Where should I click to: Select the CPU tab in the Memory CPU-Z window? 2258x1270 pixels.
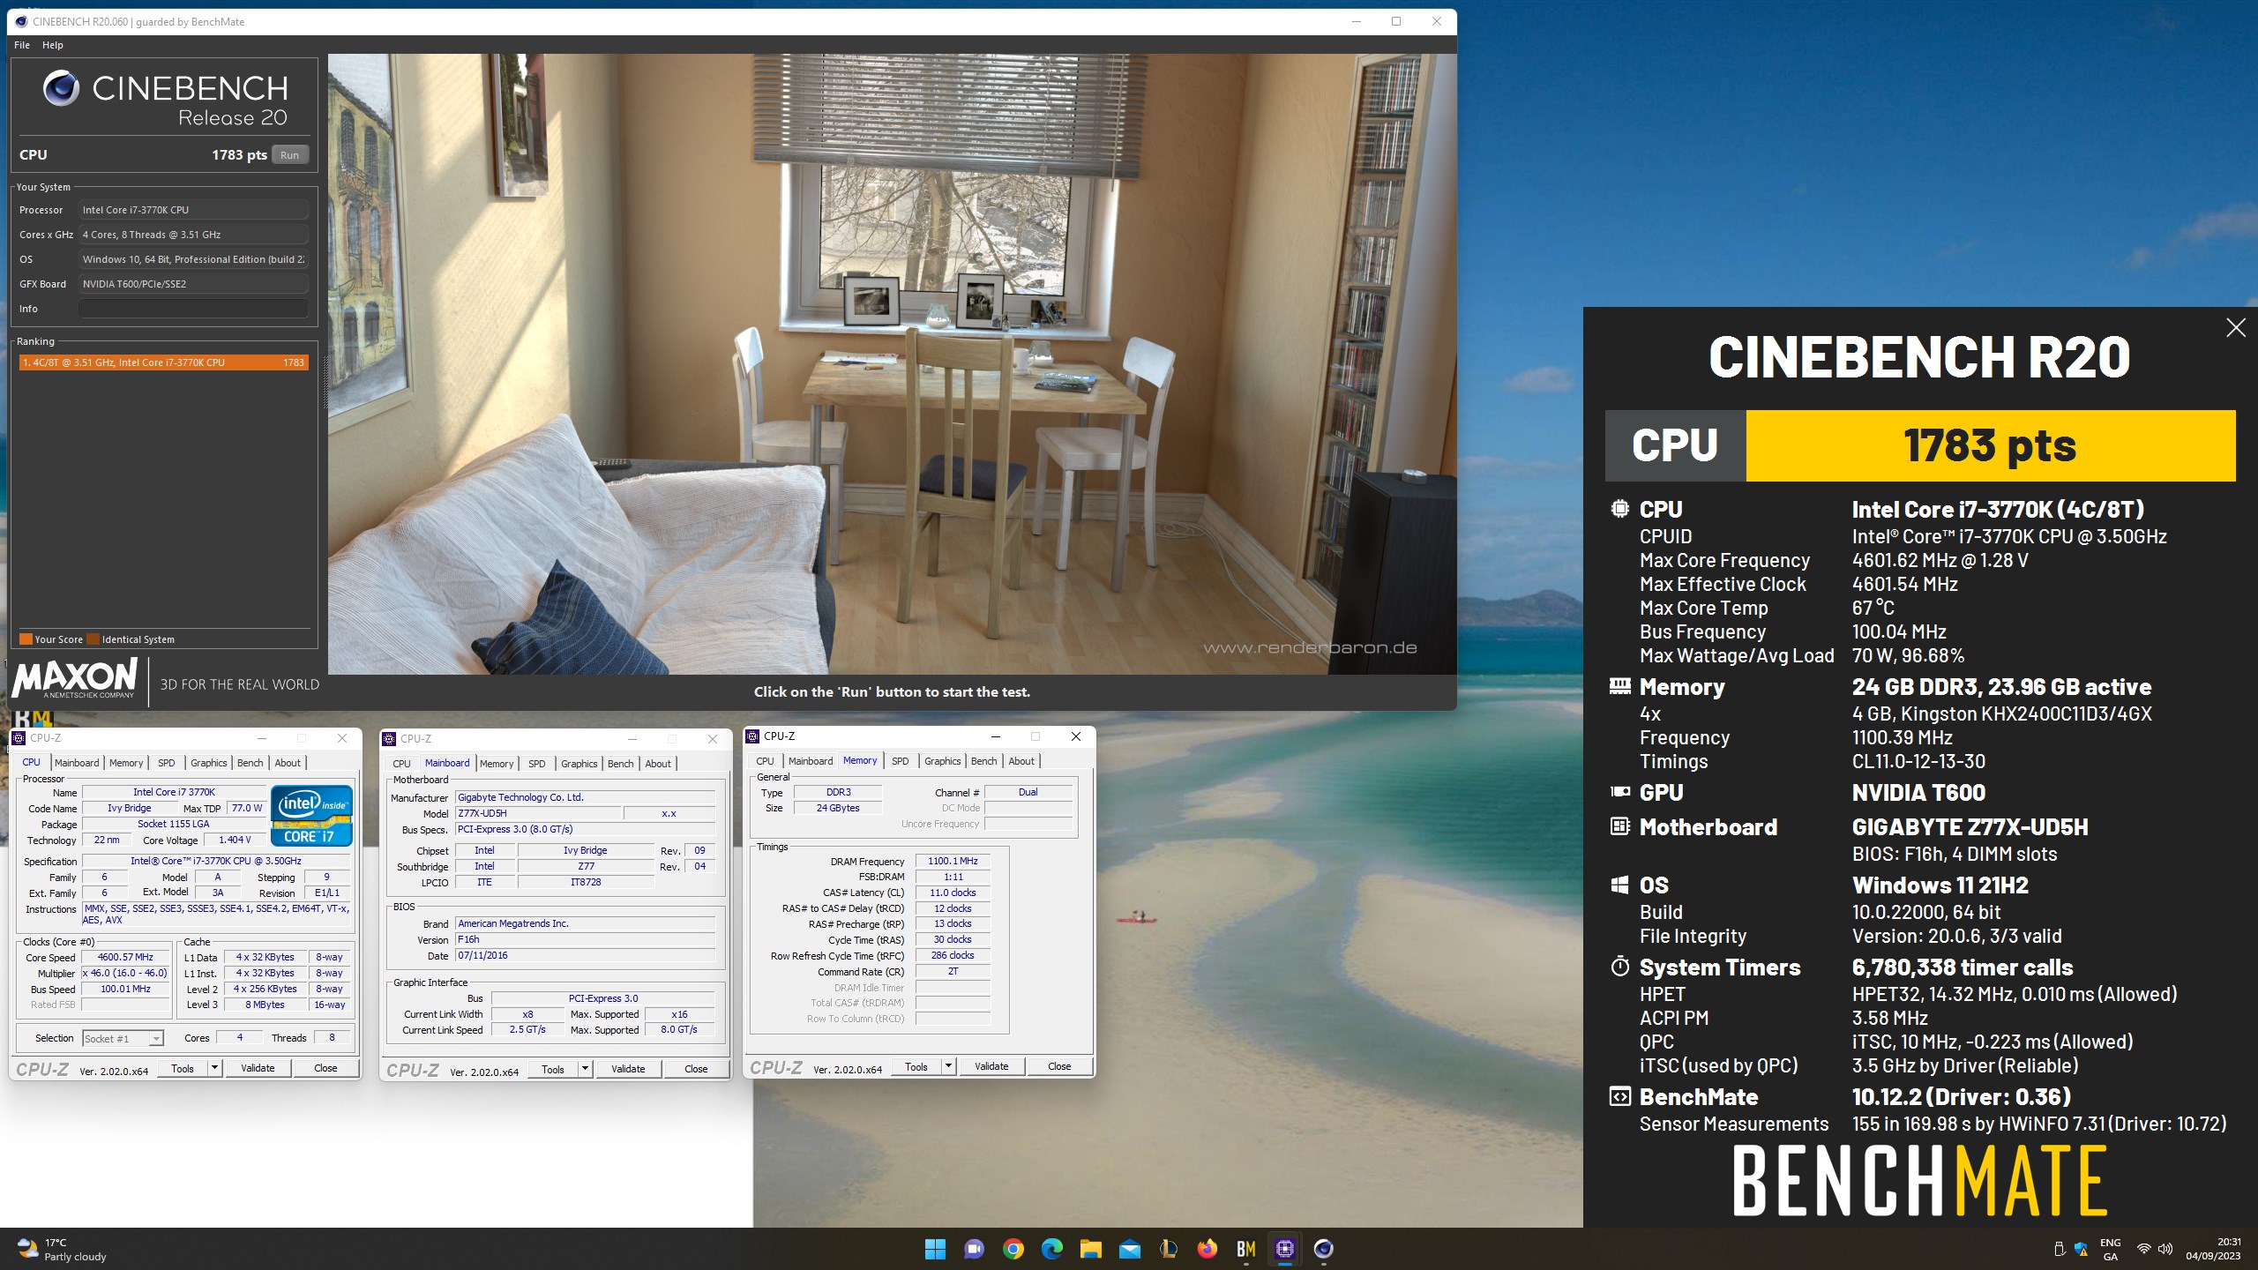click(x=765, y=761)
